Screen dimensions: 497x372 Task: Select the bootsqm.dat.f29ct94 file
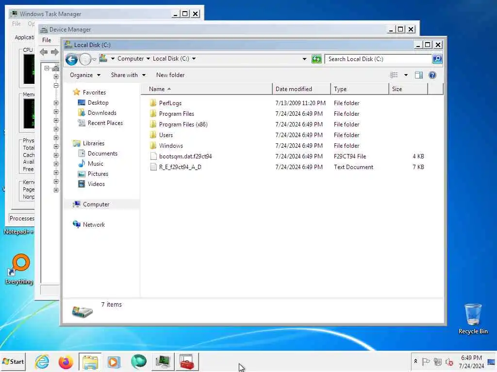(185, 156)
